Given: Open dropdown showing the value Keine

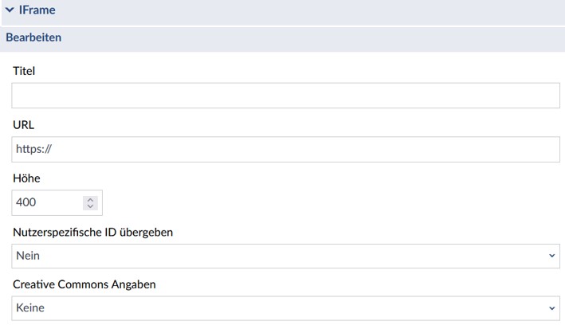Looking at the screenshot, I should pyautogui.click(x=279, y=308).
